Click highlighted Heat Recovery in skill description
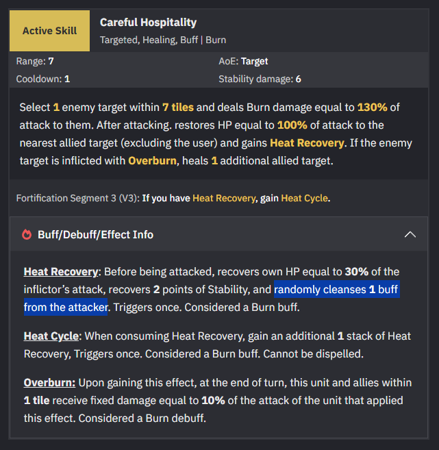 307,142
